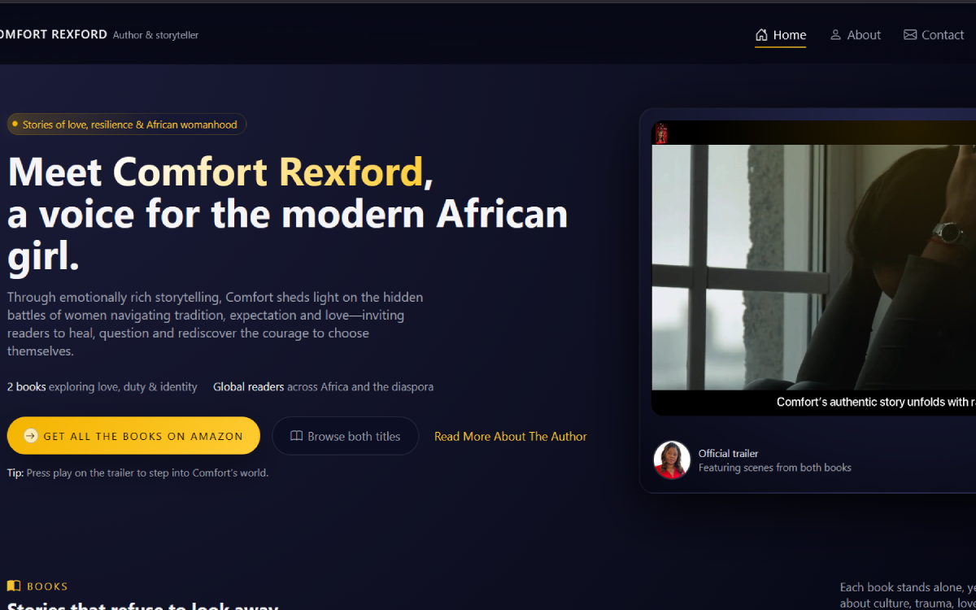Click the author avatar below the trailer
This screenshot has width=976, height=610.
(672, 460)
